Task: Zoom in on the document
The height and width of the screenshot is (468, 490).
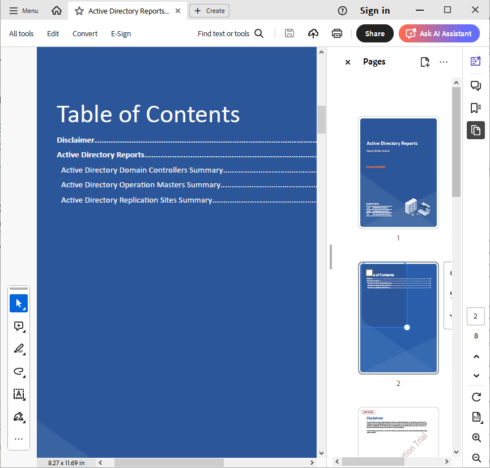Action: click(x=476, y=437)
